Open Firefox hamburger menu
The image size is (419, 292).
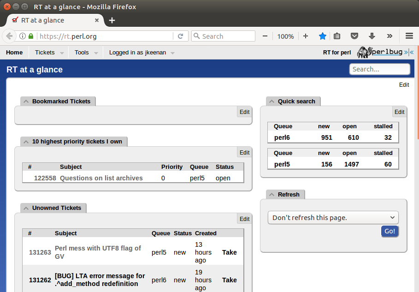(409, 36)
